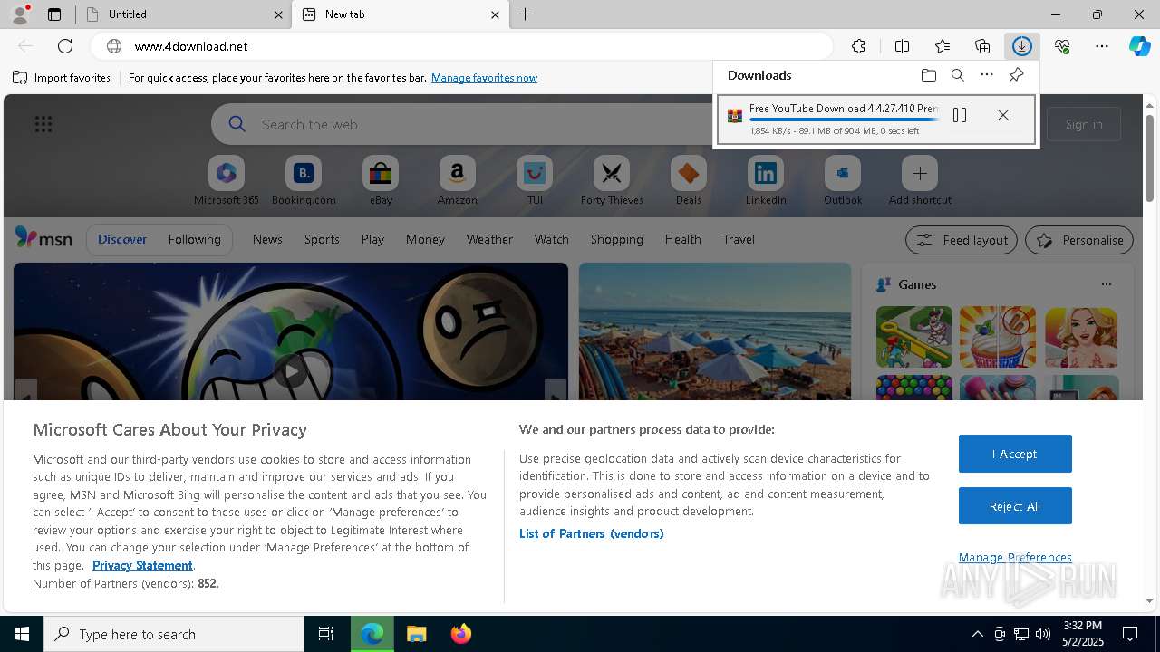Open a new browser tab

click(525, 14)
